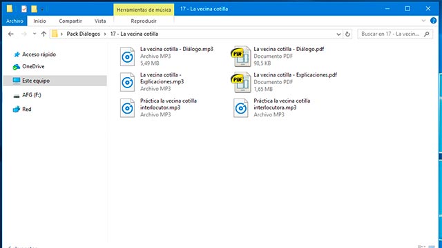Click the Properties quick access icon
Screen dimensions: 442x248
24,9
